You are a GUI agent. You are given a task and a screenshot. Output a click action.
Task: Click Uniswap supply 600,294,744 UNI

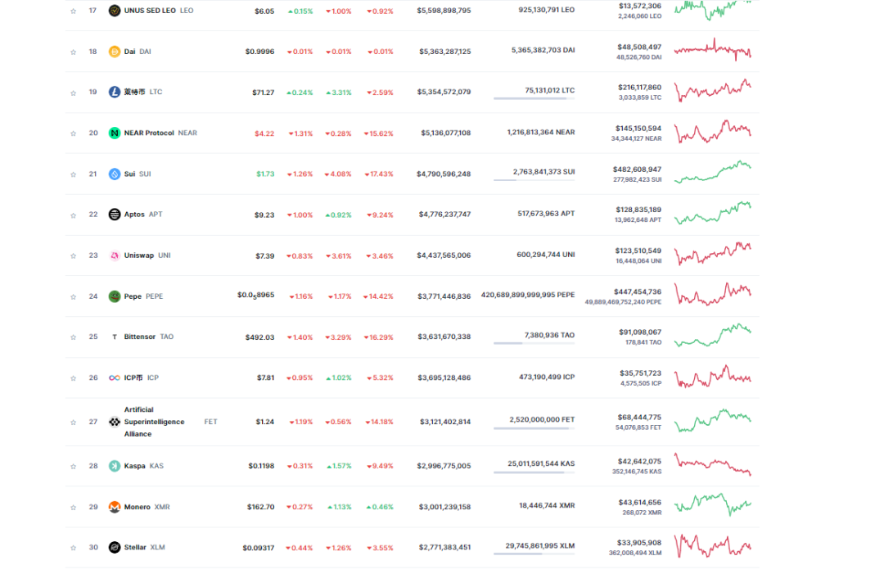tap(546, 255)
